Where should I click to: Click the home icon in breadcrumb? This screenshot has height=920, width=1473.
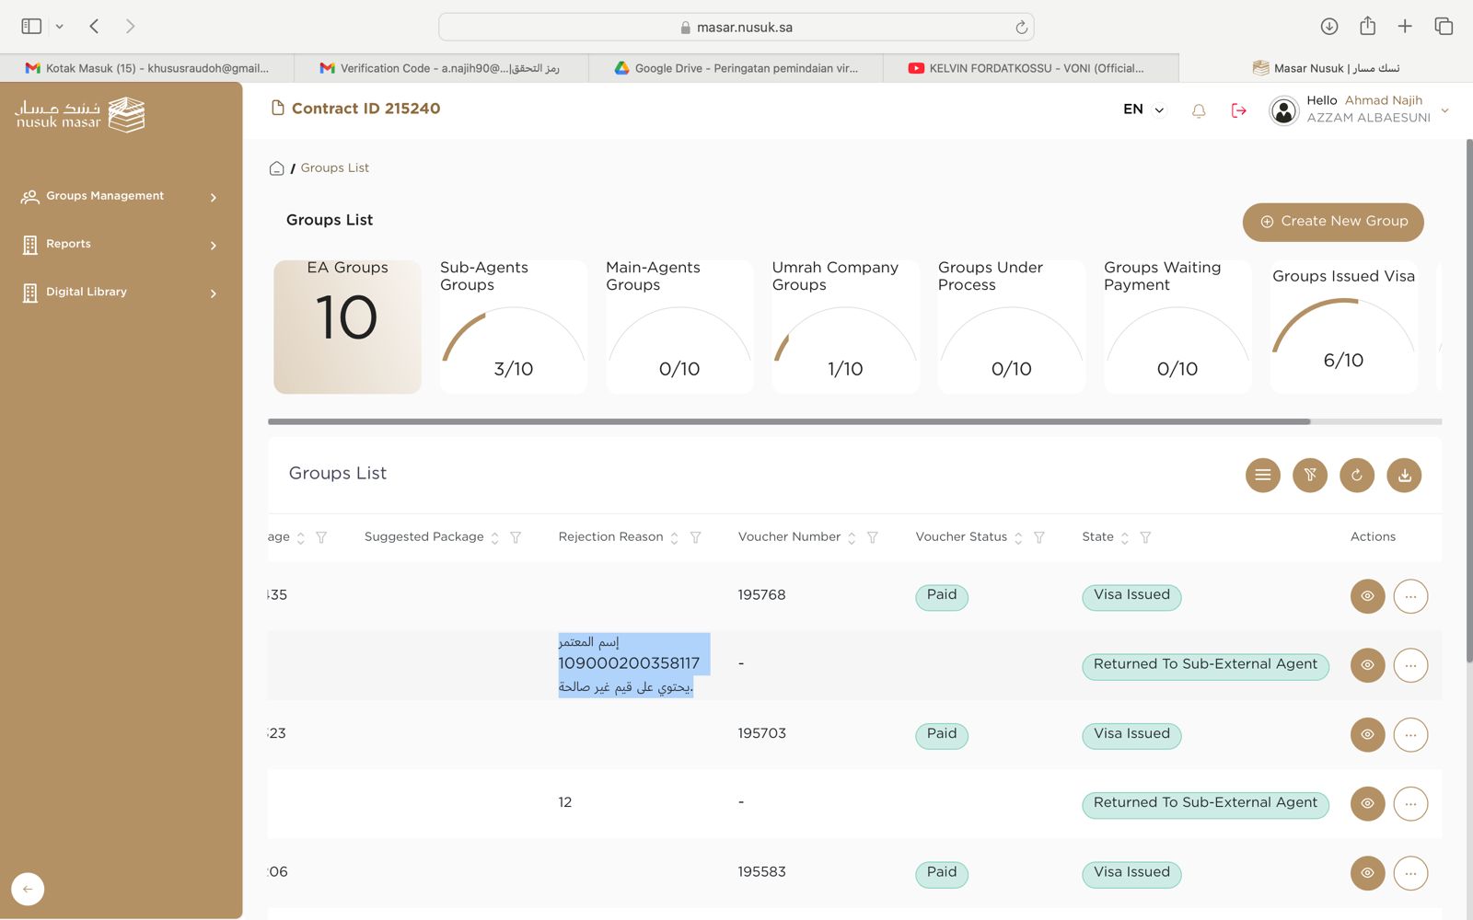(276, 168)
